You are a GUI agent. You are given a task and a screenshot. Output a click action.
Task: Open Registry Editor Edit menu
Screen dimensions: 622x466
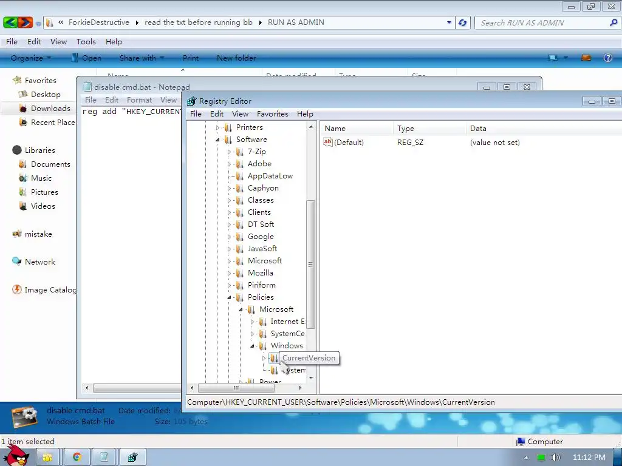[x=217, y=113]
